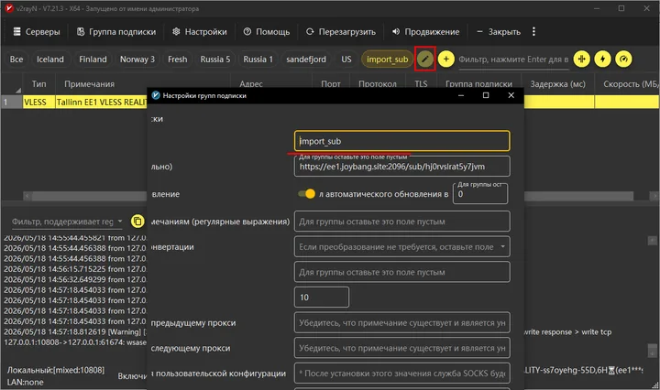The width and height of the screenshot is (660, 390).
Task: Click the previous proxy remark field
Action: (402, 323)
